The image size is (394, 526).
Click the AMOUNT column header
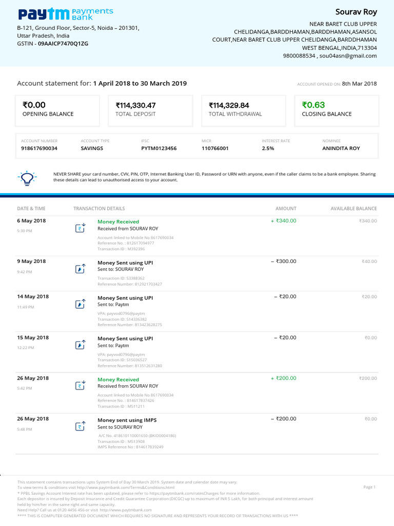(286, 209)
